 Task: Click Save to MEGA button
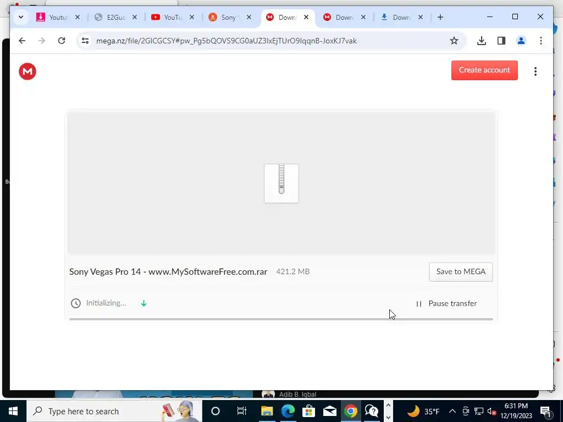(461, 271)
